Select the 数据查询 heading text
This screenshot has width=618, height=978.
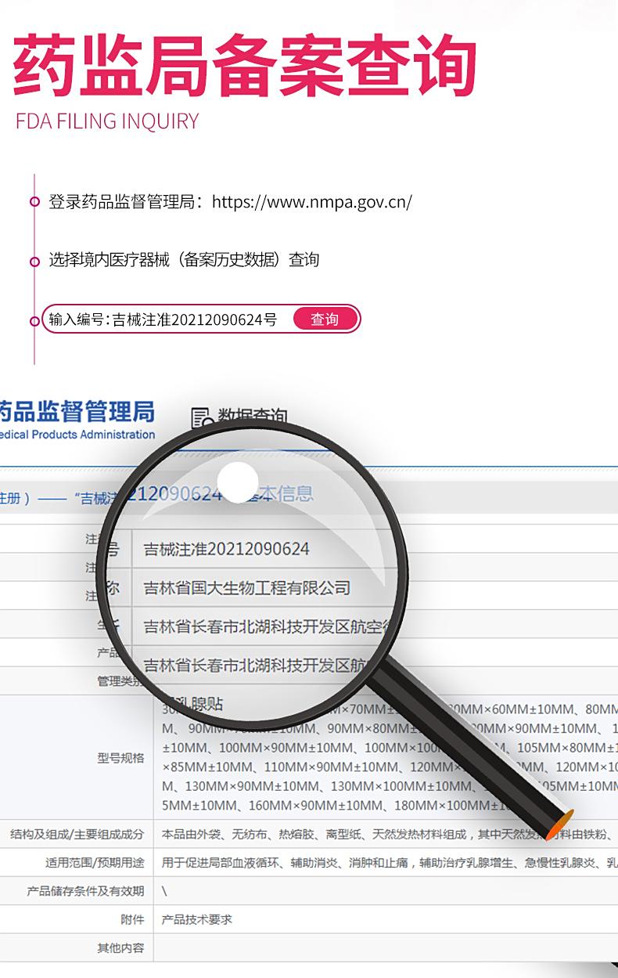pyautogui.click(x=252, y=417)
